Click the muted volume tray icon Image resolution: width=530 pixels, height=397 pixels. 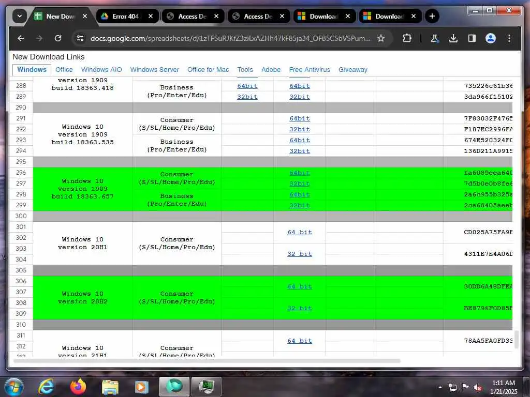478,388
